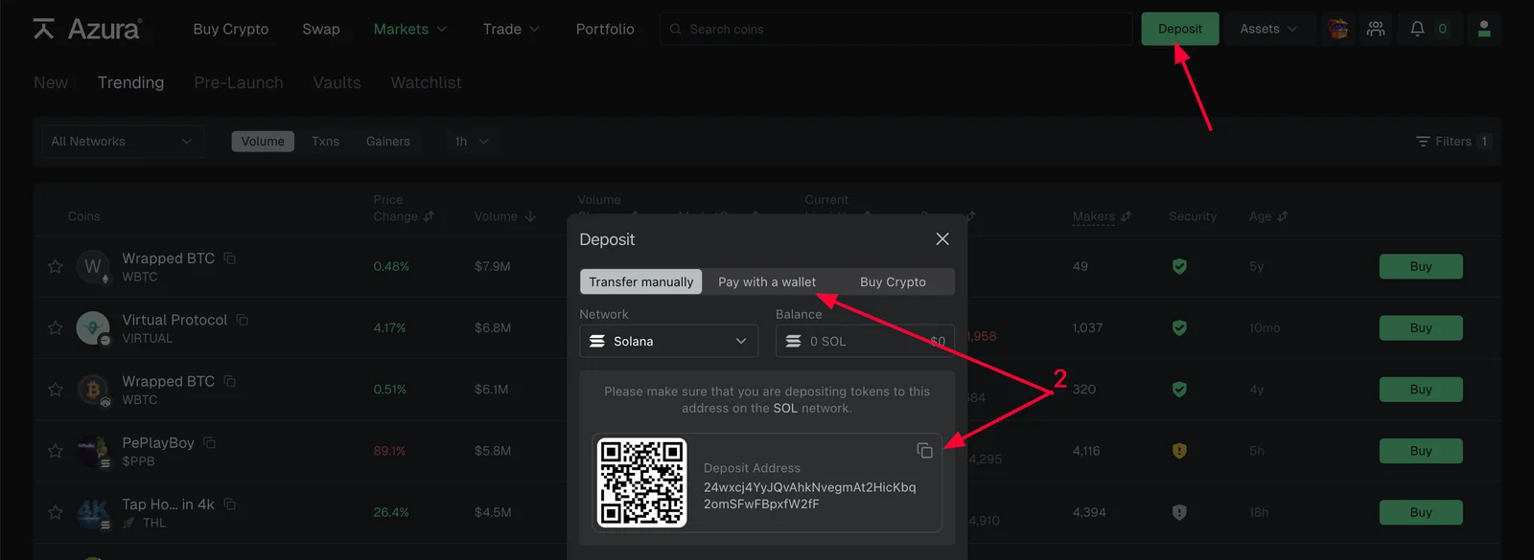The width and height of the screenshot is (1534, 560).
Task: Click the green Deposit button in the top bar
Action: [1180, 29]
